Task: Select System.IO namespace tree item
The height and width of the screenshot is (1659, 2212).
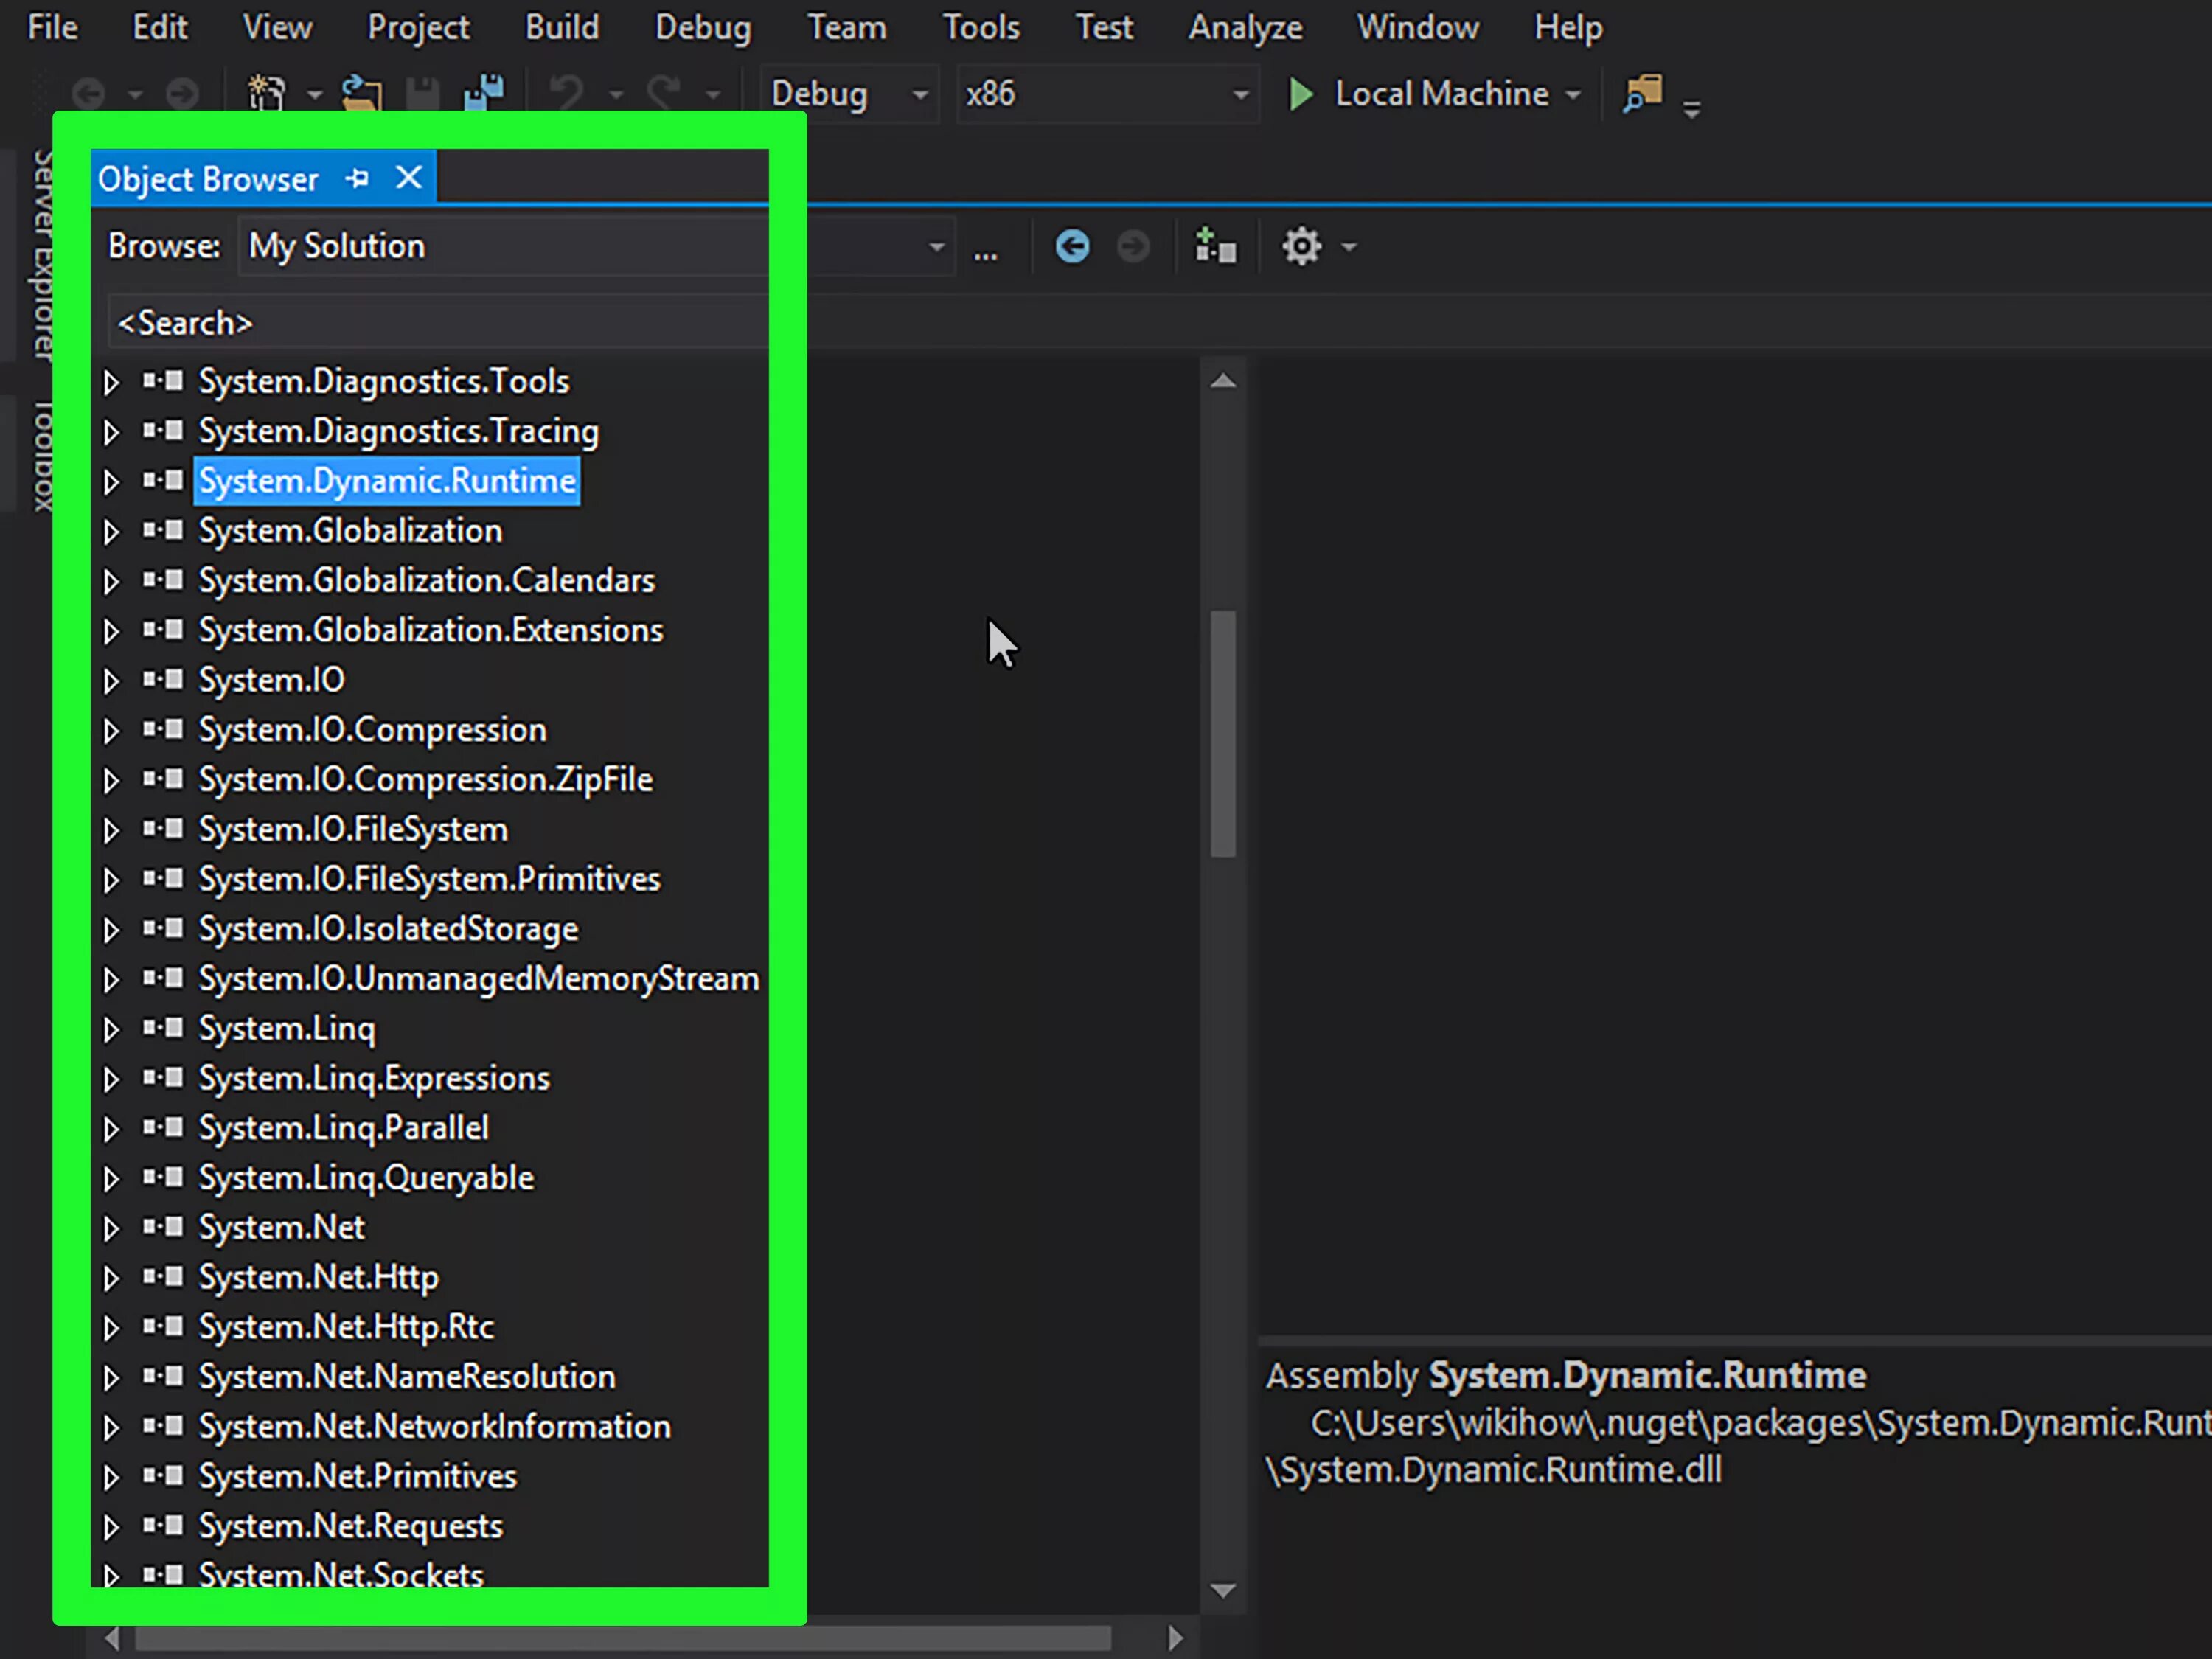Action: (x=270, y=680)
